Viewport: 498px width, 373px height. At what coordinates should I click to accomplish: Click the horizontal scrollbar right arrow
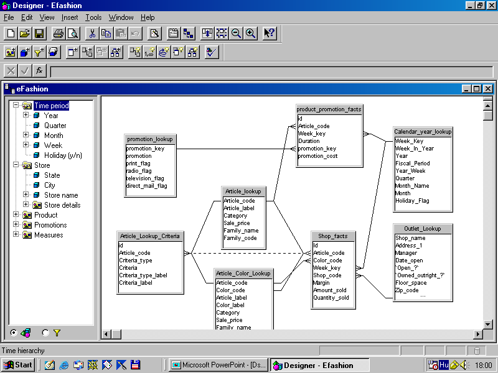point(477,334)
